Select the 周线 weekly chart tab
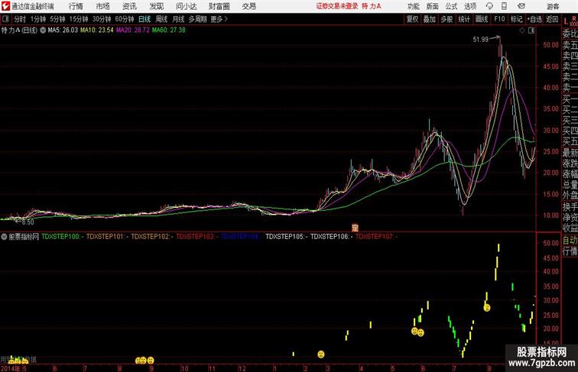Viewport: 578px width, 372px height. pos(161,19)
